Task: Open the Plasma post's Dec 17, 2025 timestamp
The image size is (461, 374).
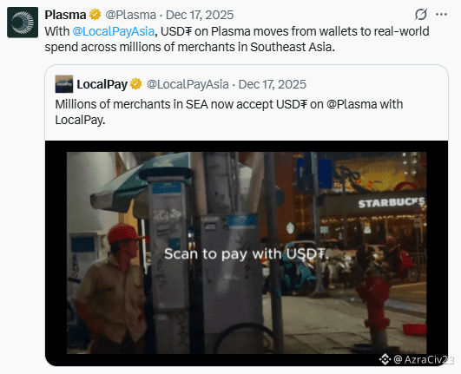Action: pos(200,15)
